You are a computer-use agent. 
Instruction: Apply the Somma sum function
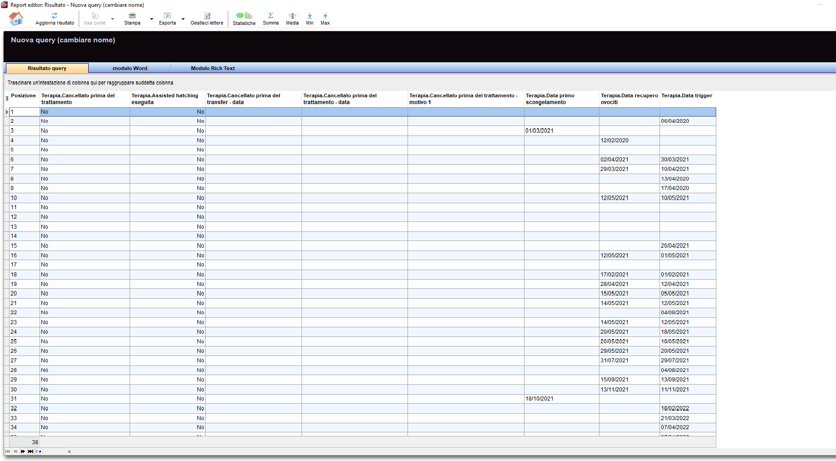click(271, 19)
